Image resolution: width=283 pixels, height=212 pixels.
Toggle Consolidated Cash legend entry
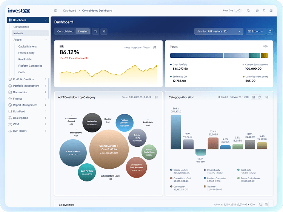pos(181,180)
